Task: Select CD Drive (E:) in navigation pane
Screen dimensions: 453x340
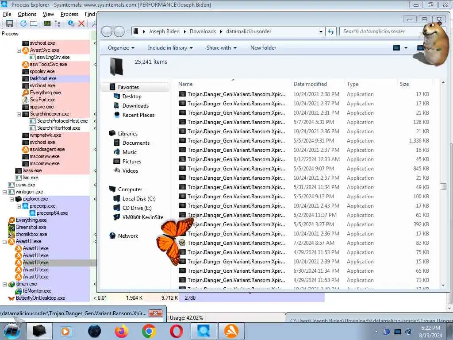Action: click(137, 208)
